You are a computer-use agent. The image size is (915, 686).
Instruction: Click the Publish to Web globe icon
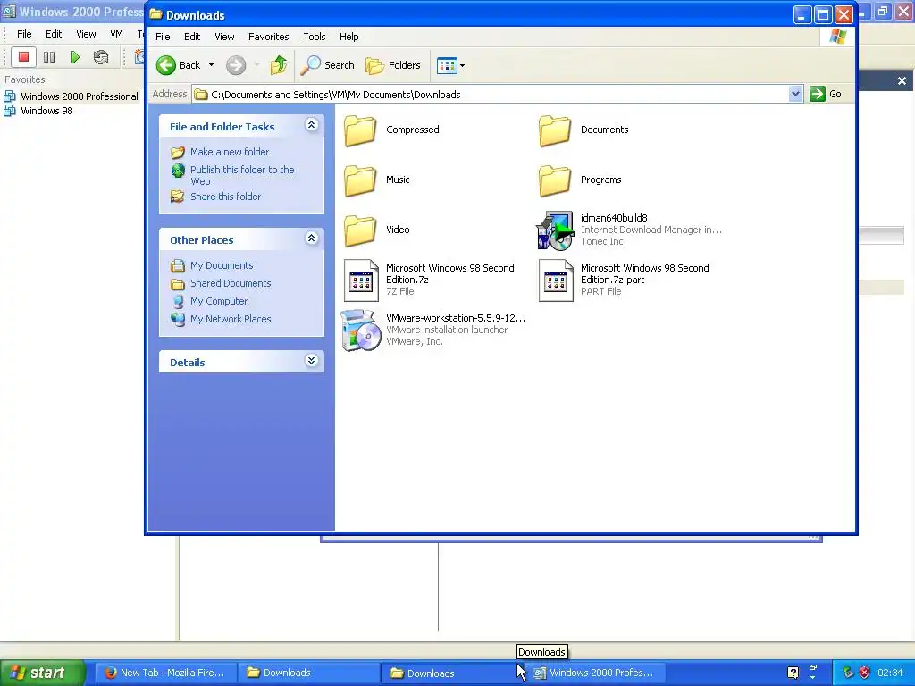178,171
